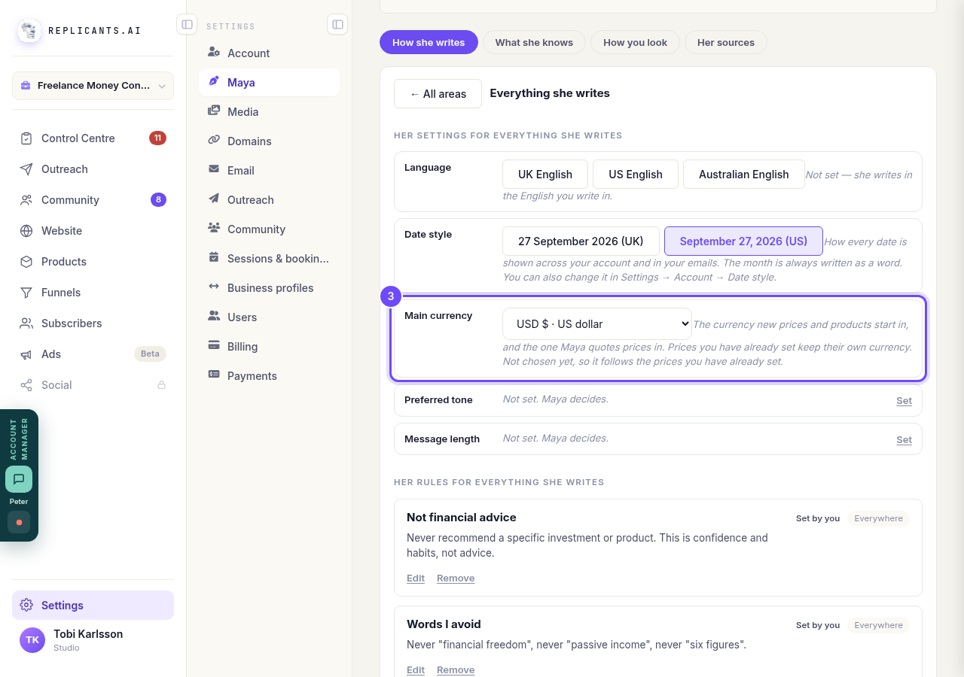Click the Media images icon
The height and width of the screenshot is (677, 964).
point(214,111)
